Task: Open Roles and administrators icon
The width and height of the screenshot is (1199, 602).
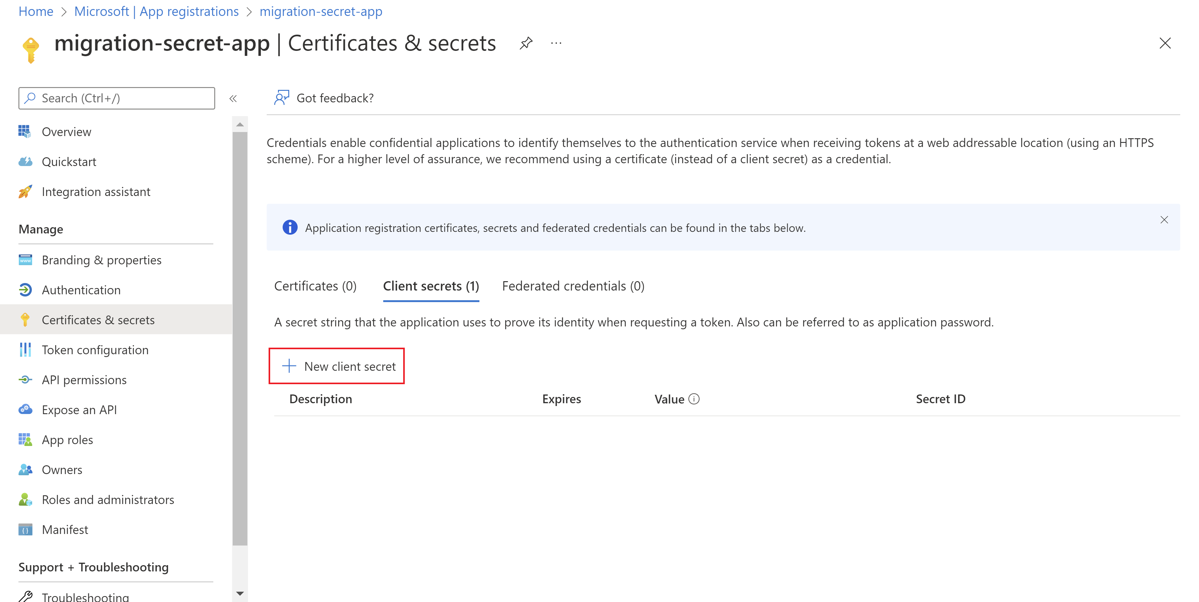Action: (25, 500)
